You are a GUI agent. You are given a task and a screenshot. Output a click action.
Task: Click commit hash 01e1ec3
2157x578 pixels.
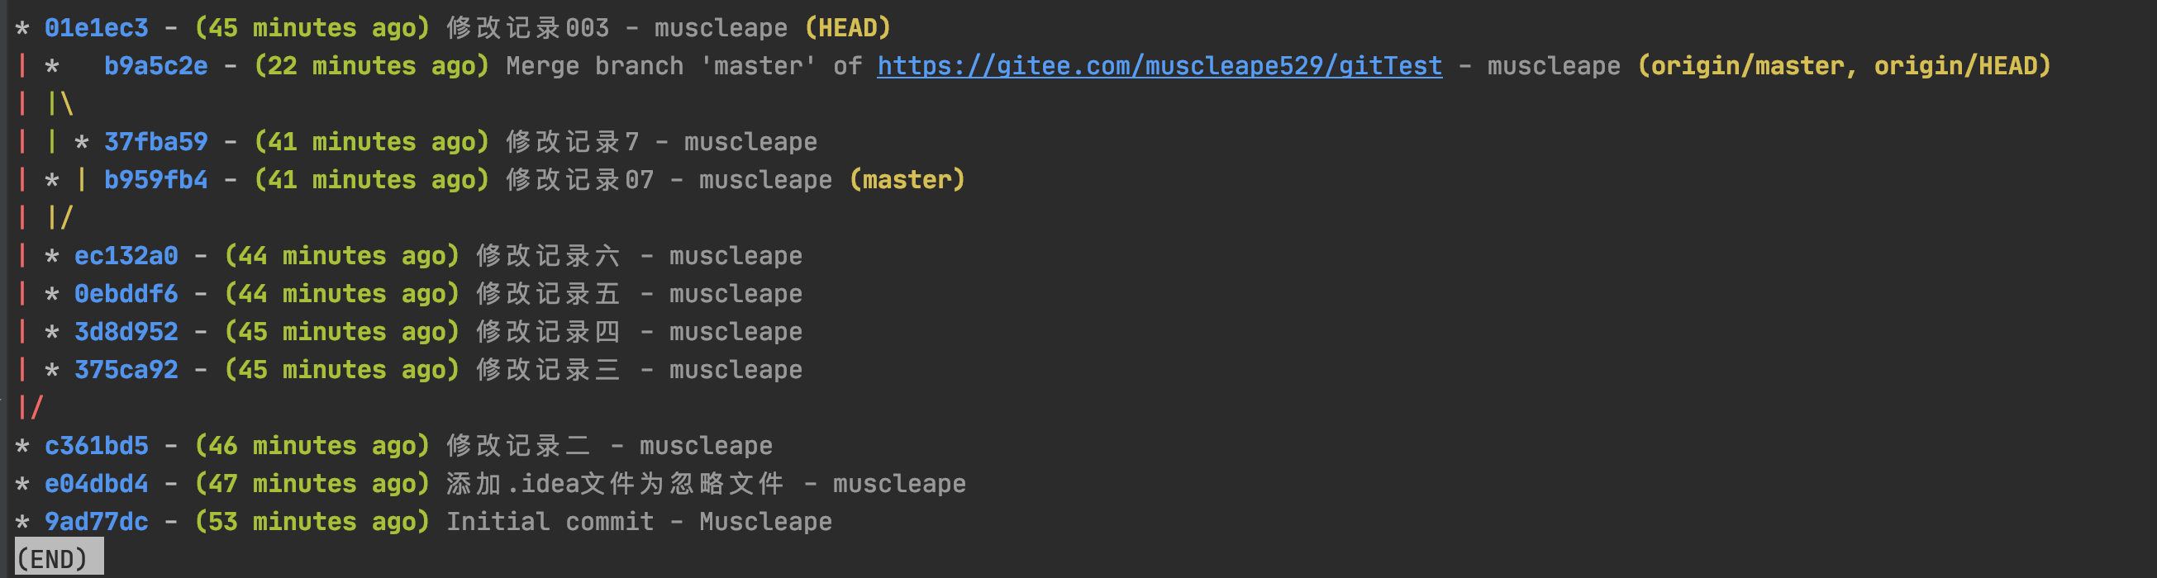click(x=97, y=28)
